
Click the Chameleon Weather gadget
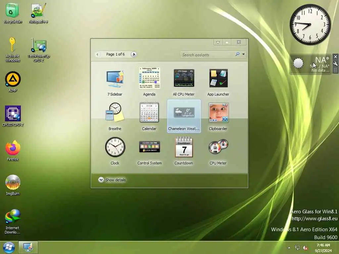(184, 116)
